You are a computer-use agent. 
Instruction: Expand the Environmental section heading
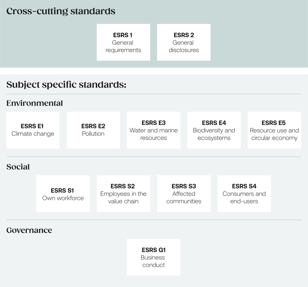pos(34,103)
